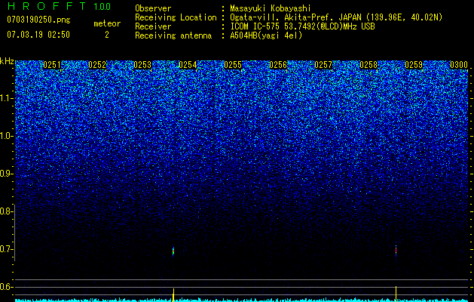Click the 1.0 kHz axis label

7,136
